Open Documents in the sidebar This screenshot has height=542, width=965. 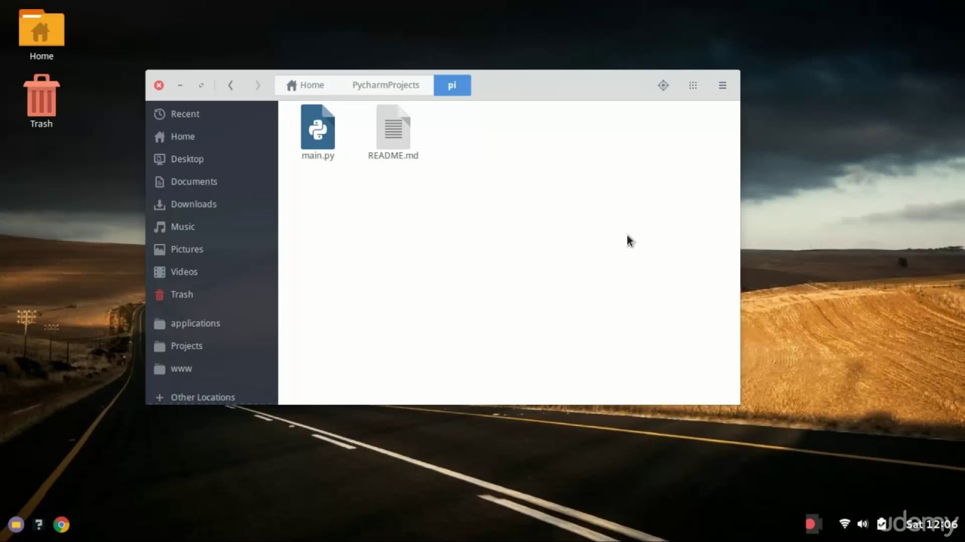[x=212, y=181]
